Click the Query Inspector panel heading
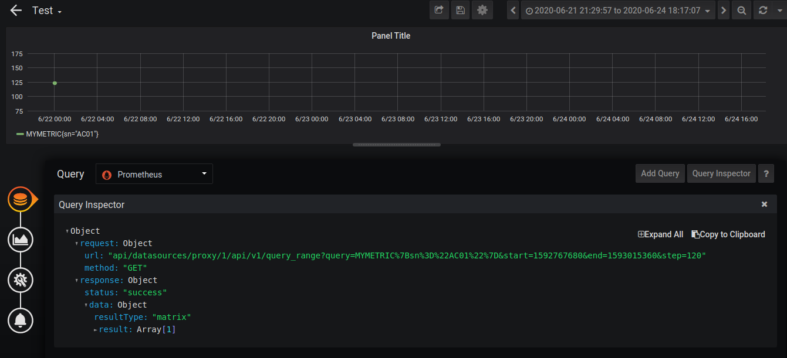787x358 pixels. point(92,204)
